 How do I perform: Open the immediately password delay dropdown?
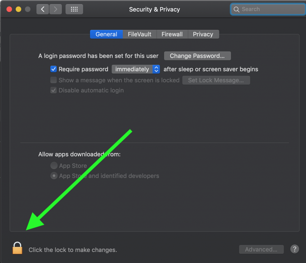136,69
